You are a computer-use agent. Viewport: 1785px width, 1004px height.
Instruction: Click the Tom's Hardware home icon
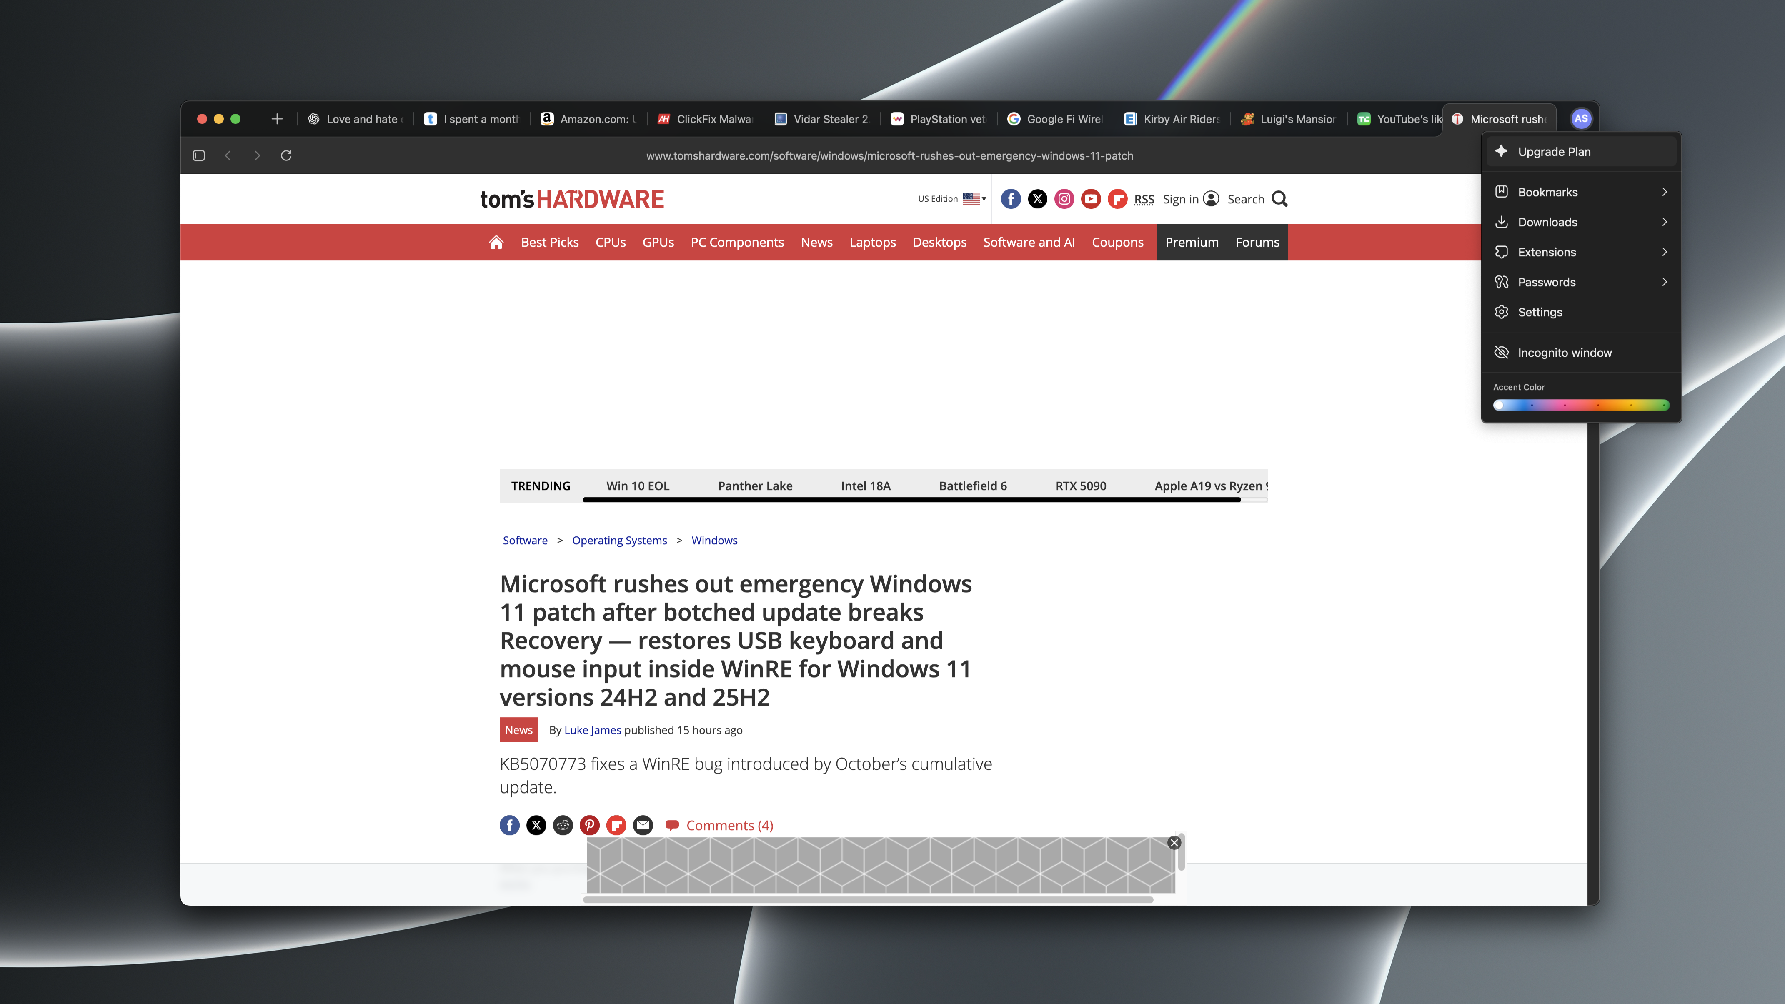coord(496,243)
